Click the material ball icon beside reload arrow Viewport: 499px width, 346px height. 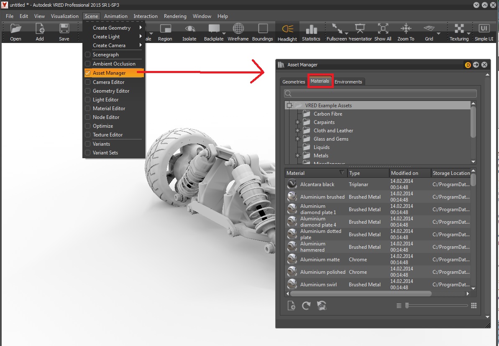(322, 306)
